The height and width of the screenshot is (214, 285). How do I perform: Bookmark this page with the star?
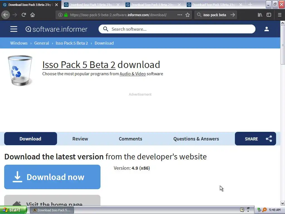pos(188,15)
